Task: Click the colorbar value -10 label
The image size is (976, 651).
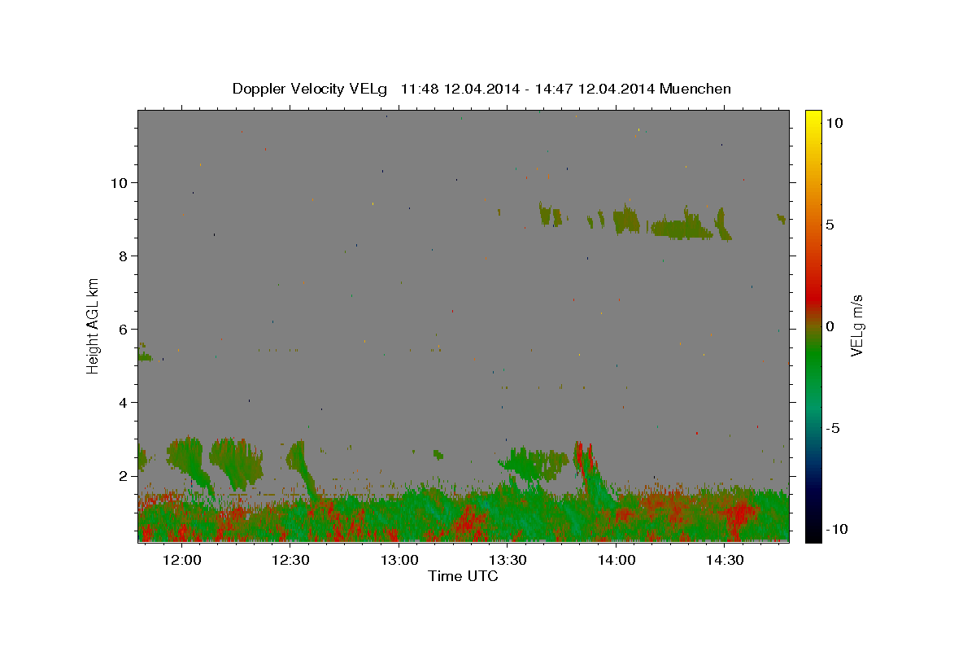Action: point(836,530)
